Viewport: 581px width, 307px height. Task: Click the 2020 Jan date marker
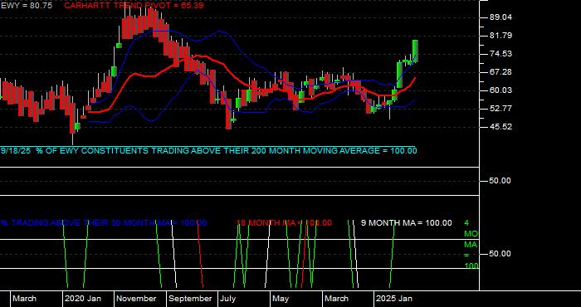click(83, 299)
